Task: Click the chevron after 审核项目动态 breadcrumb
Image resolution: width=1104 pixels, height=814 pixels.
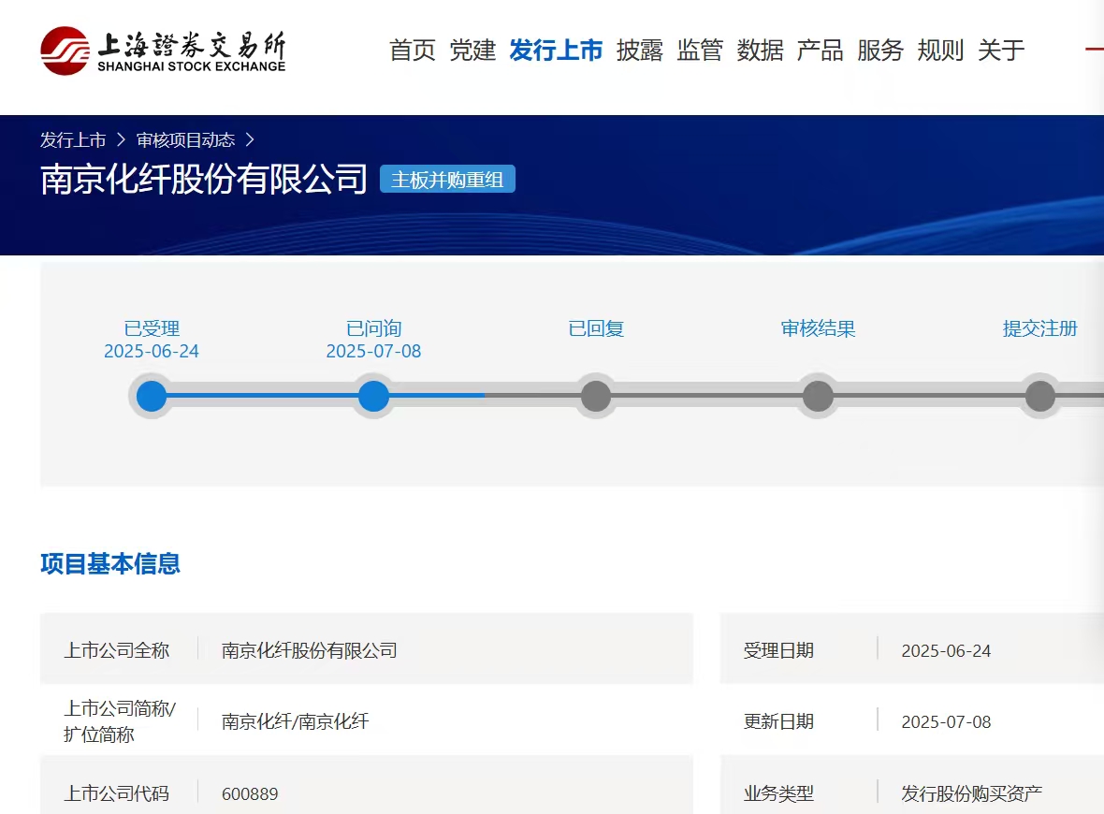Action: tap(249, 140)
